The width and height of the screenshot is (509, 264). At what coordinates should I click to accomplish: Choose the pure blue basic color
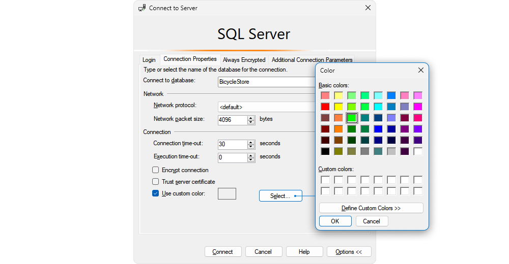click(x=378, y=129)
